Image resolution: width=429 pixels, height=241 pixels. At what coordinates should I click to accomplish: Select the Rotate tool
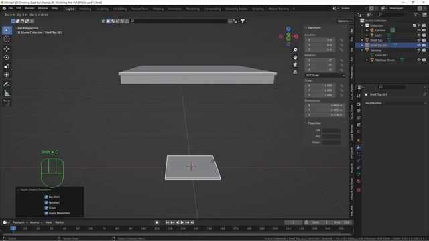7,58
